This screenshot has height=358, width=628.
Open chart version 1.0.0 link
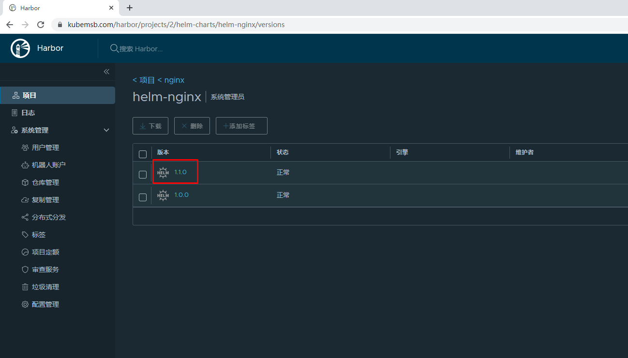tap(181, 195)
